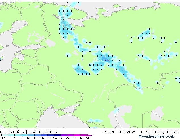Image resolution: width=180 pixels, height=139 pixels.
Task: Click the 25 mm dark navy legend swatch
Action: (57, 135)
